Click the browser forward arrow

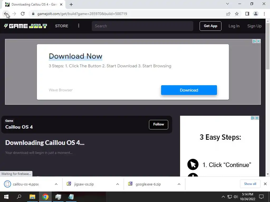point(14,14)
